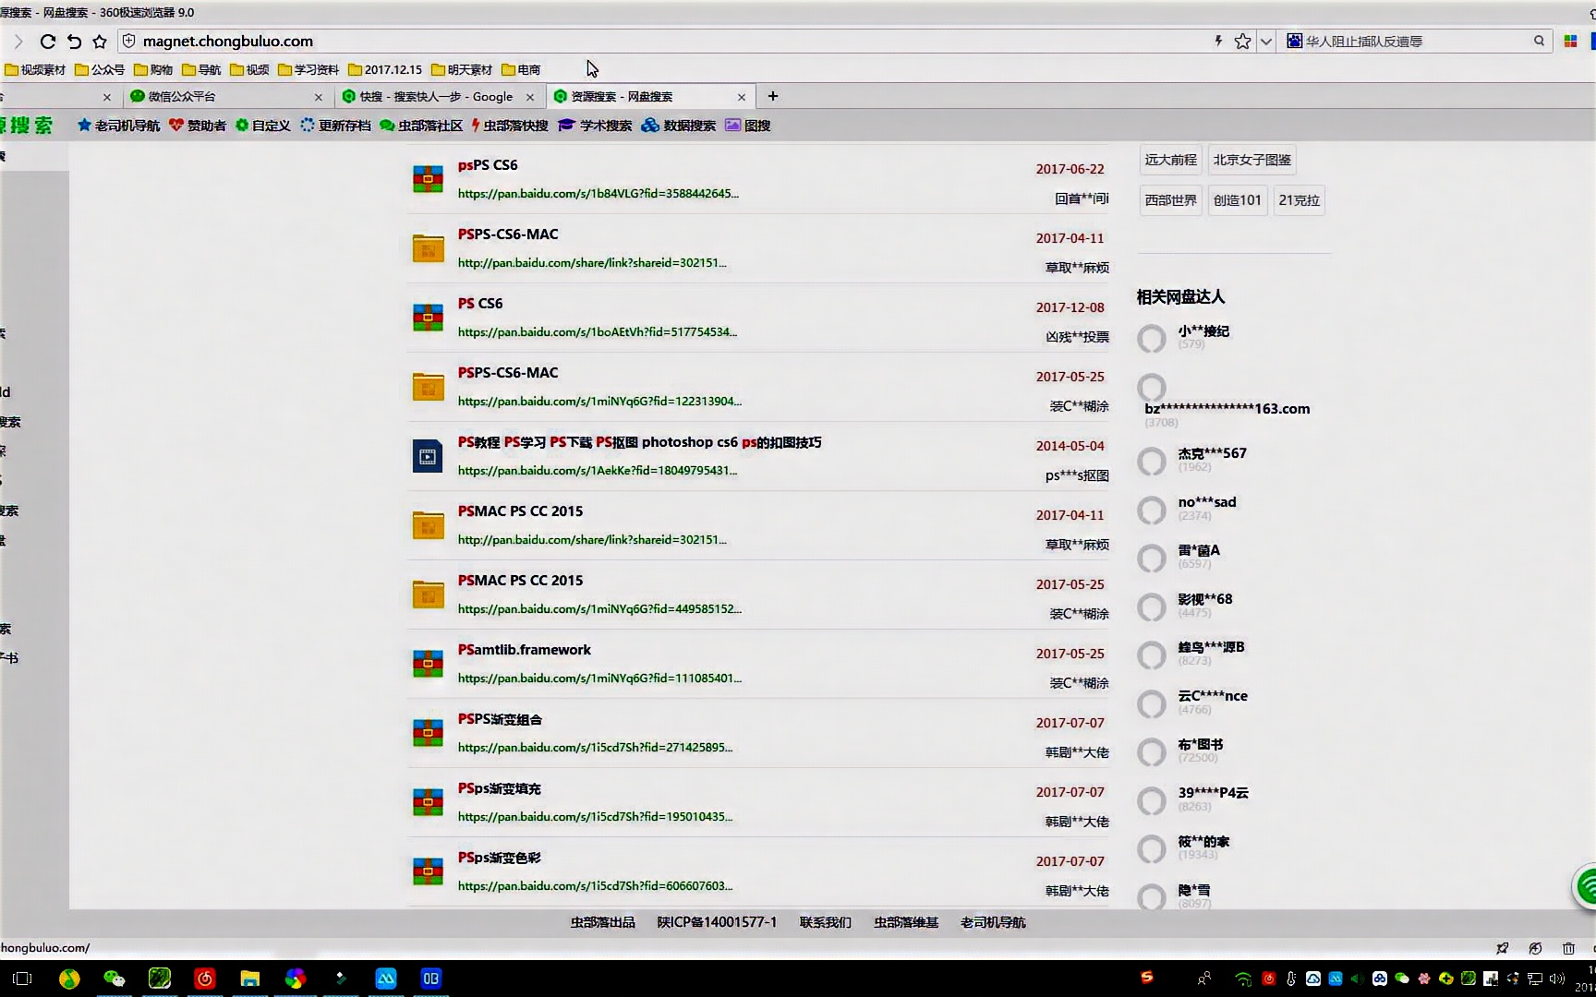
Task: Open PS教程 PS学习 PS下载 result title
Action: tap(639, 442)
